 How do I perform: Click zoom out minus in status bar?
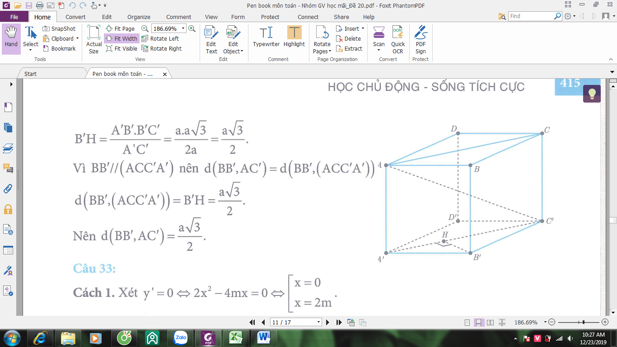tap(552, 322)
